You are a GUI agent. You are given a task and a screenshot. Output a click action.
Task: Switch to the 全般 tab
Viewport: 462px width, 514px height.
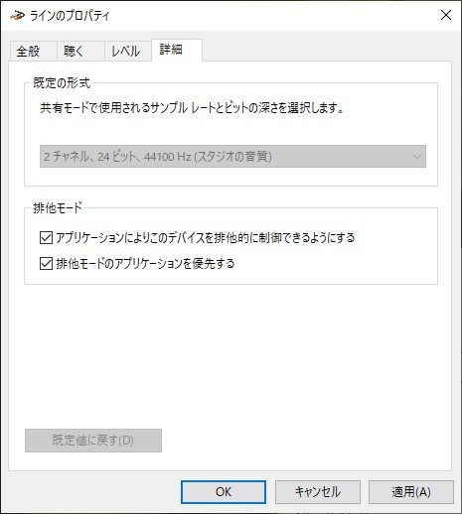point(29,52)
